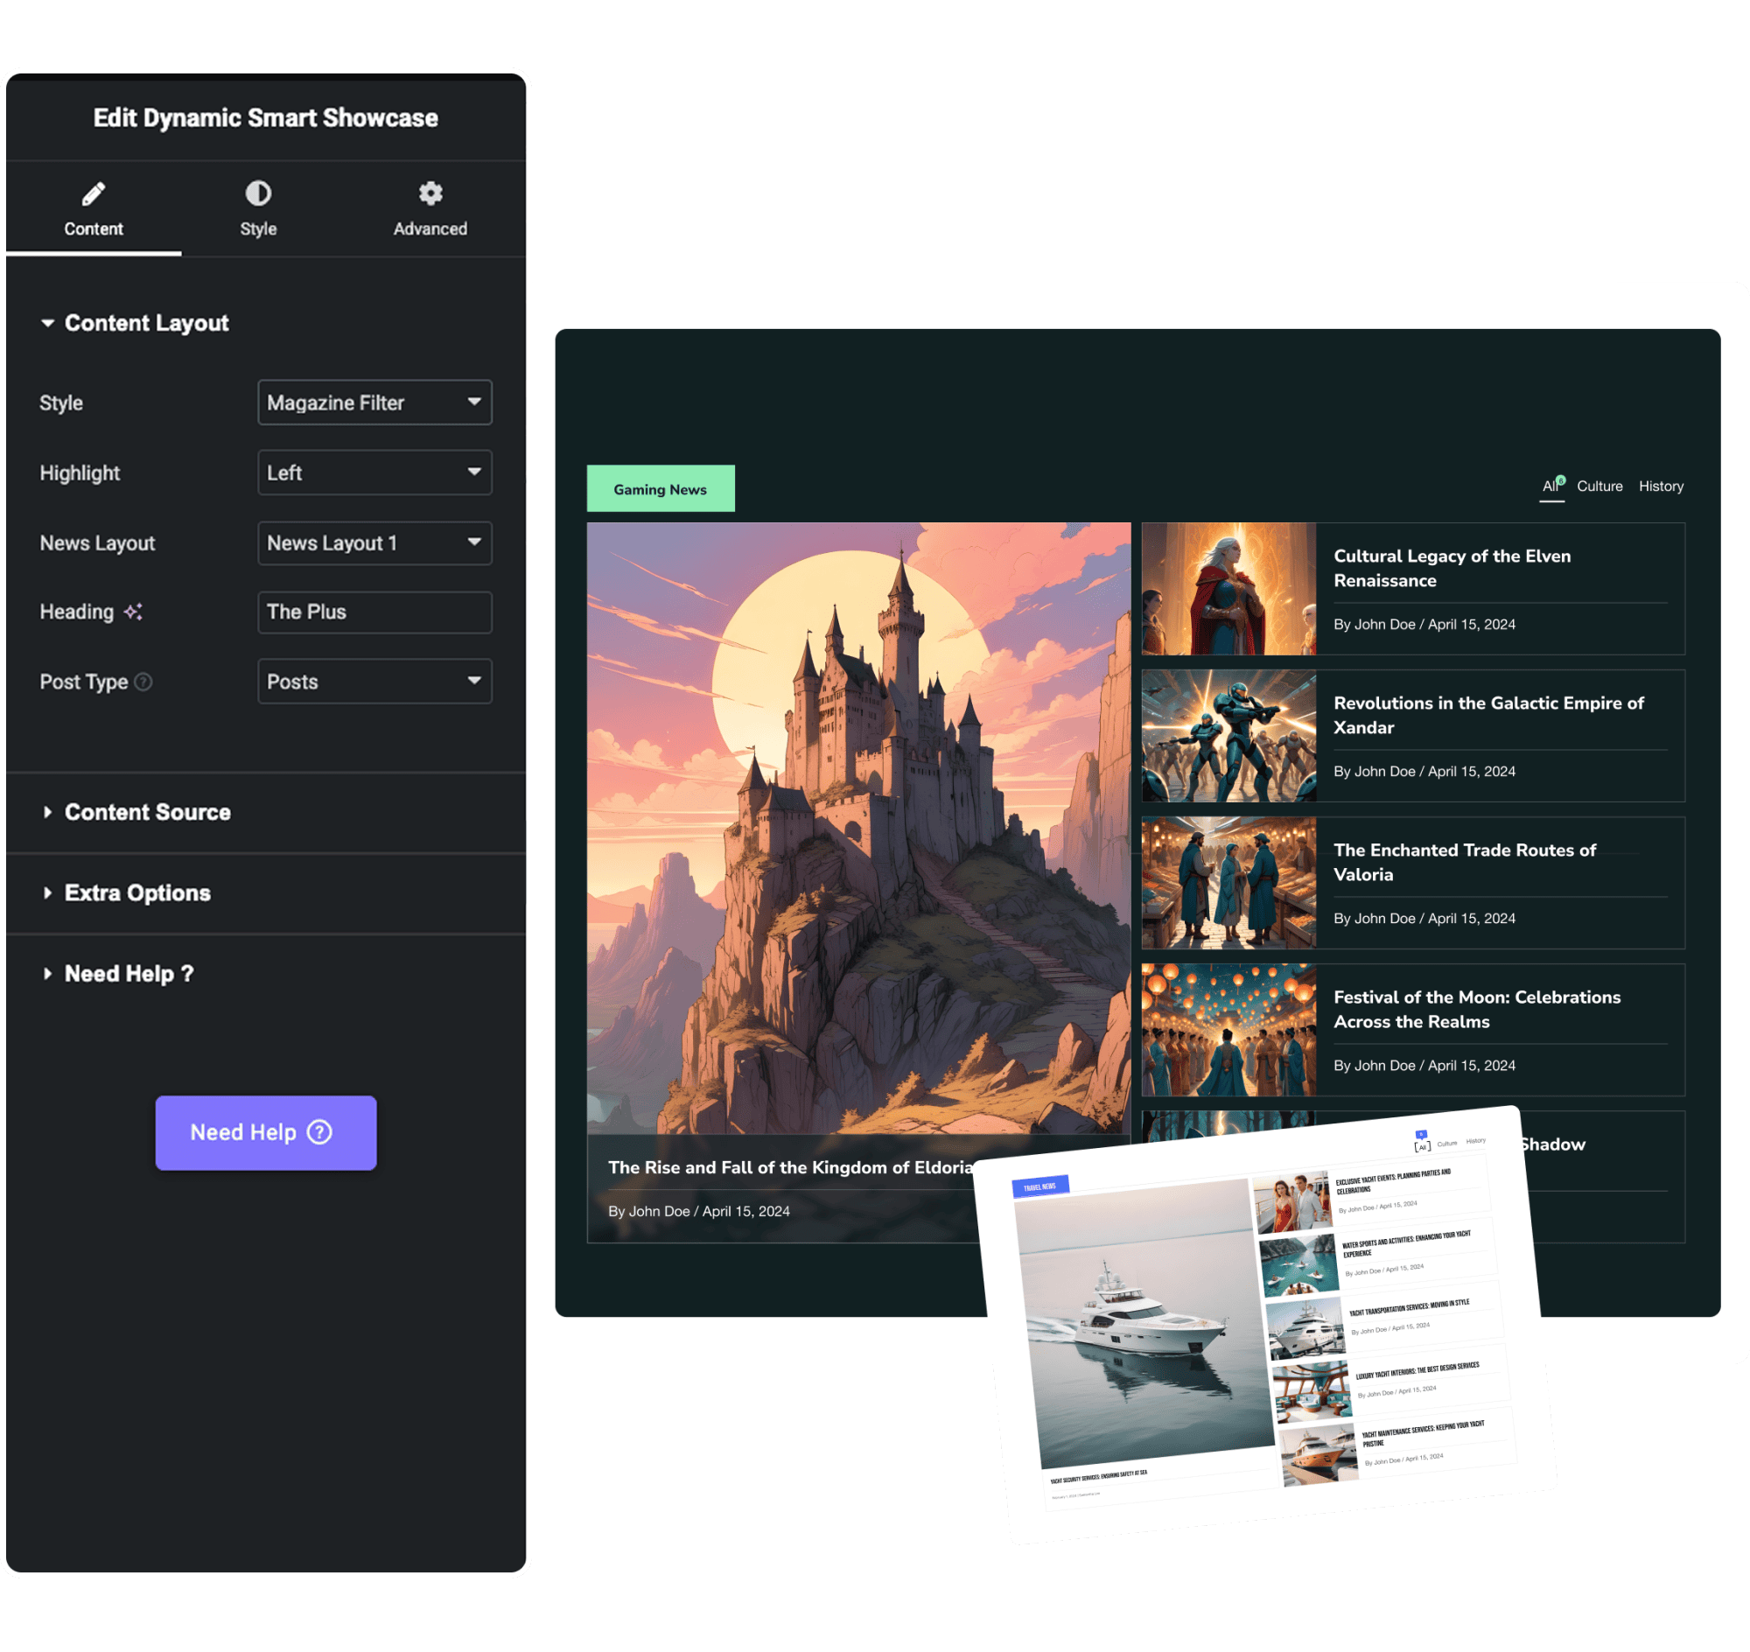Collapse the Content Layout section
The height and width of the screenshot is (1652, 1750).
point(146,323)
